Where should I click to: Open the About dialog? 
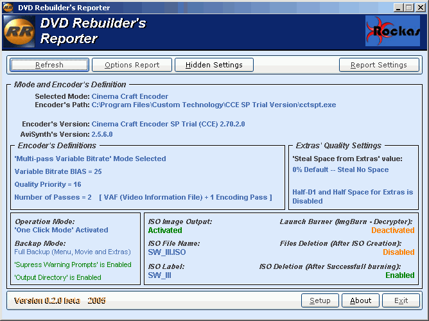[x=360, y=300]
